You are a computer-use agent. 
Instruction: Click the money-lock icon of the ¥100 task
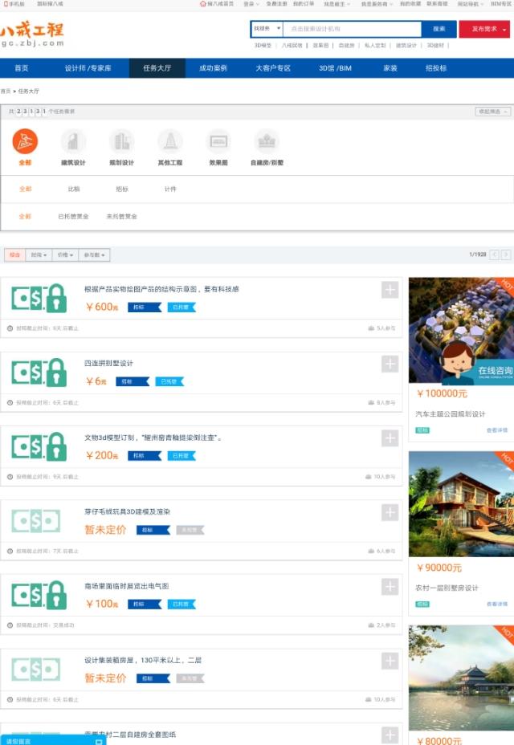[x=39, y=595]
